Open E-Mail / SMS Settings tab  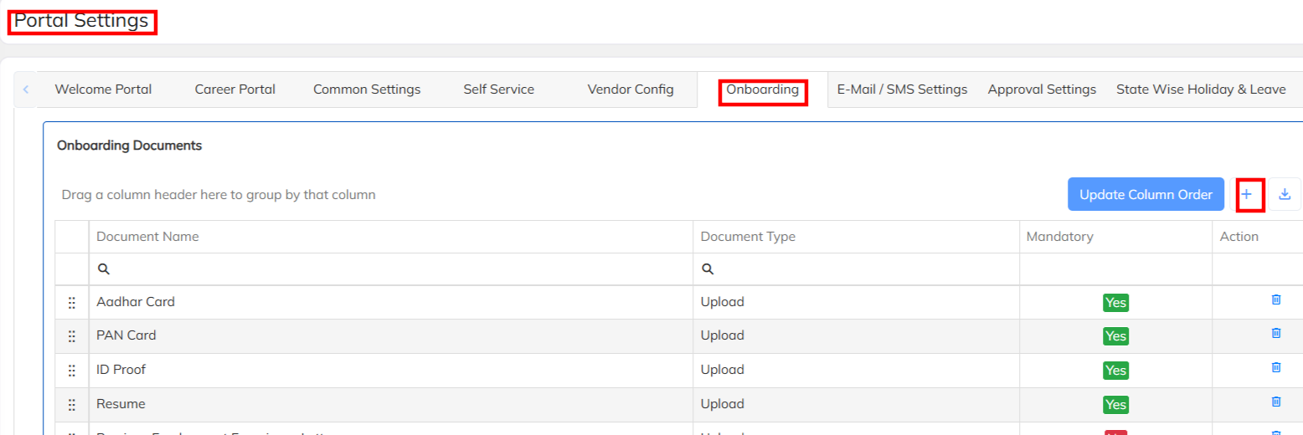click(x=902, y=90)
